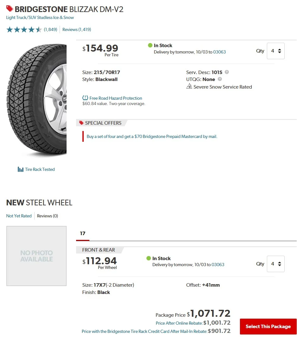
Task: Click the Not Yet Rated wheel link
Action: (19, 216)
